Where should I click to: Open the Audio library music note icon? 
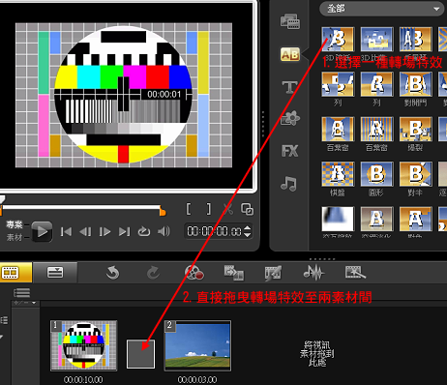(x=288, y=184)
